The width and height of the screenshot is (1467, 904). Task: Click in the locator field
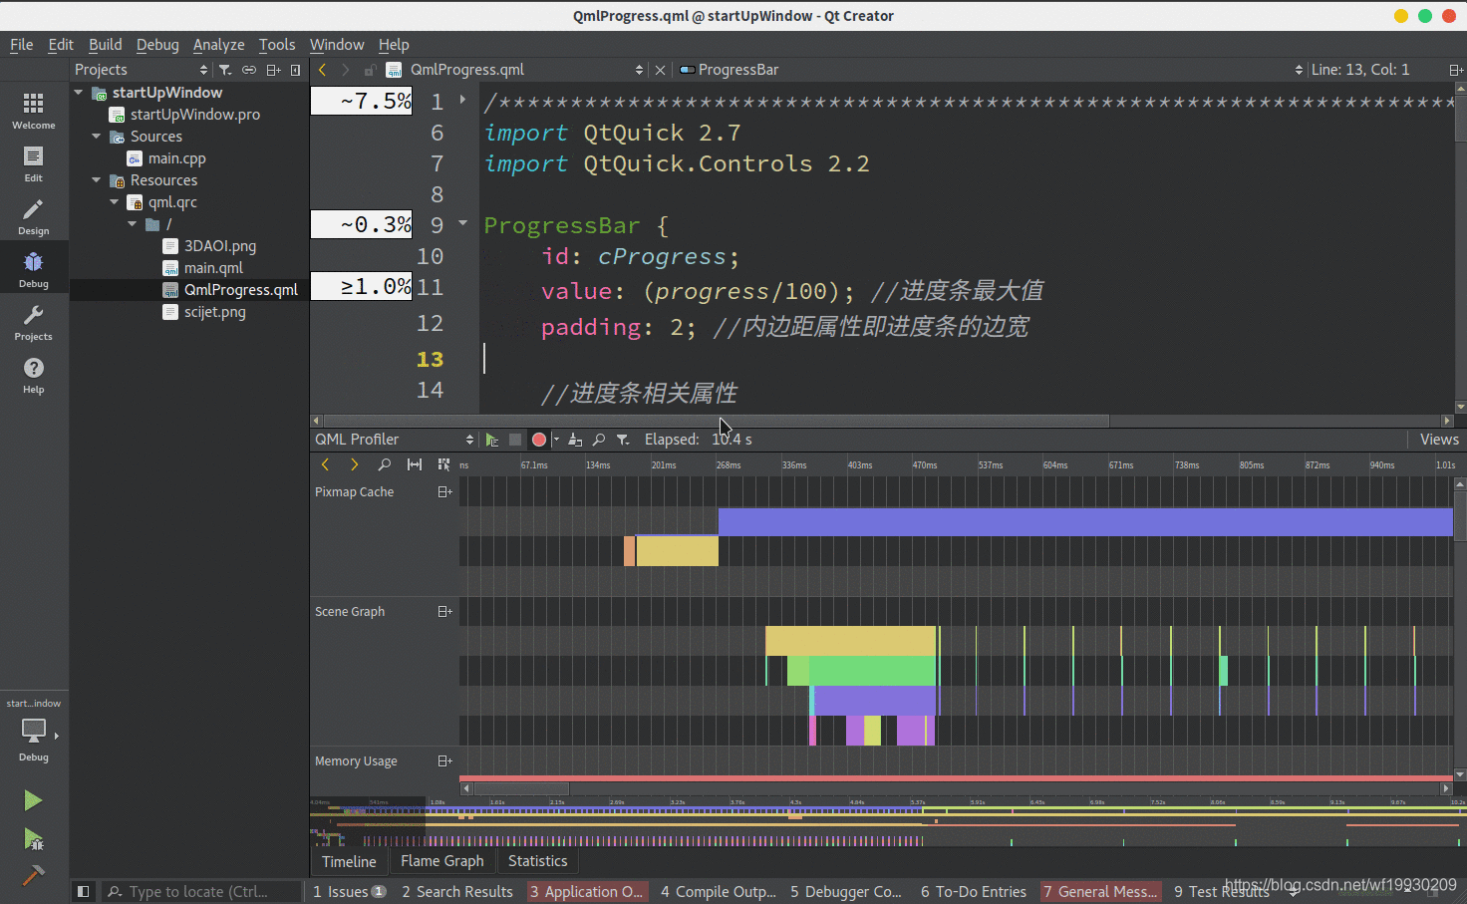(x=202, y=892)
